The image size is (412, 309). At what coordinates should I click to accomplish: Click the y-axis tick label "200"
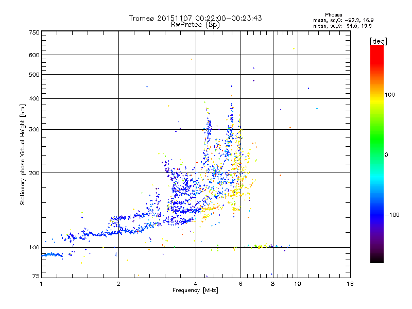click(x=34, y=173)
